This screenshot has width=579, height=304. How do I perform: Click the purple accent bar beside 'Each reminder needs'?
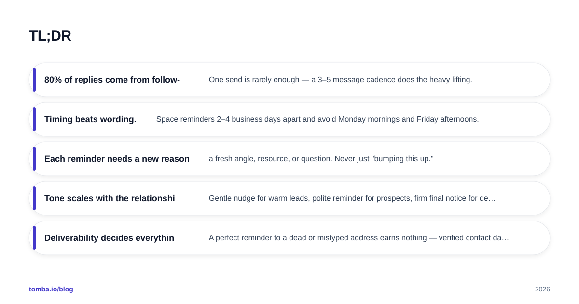(x=34, y=159)
